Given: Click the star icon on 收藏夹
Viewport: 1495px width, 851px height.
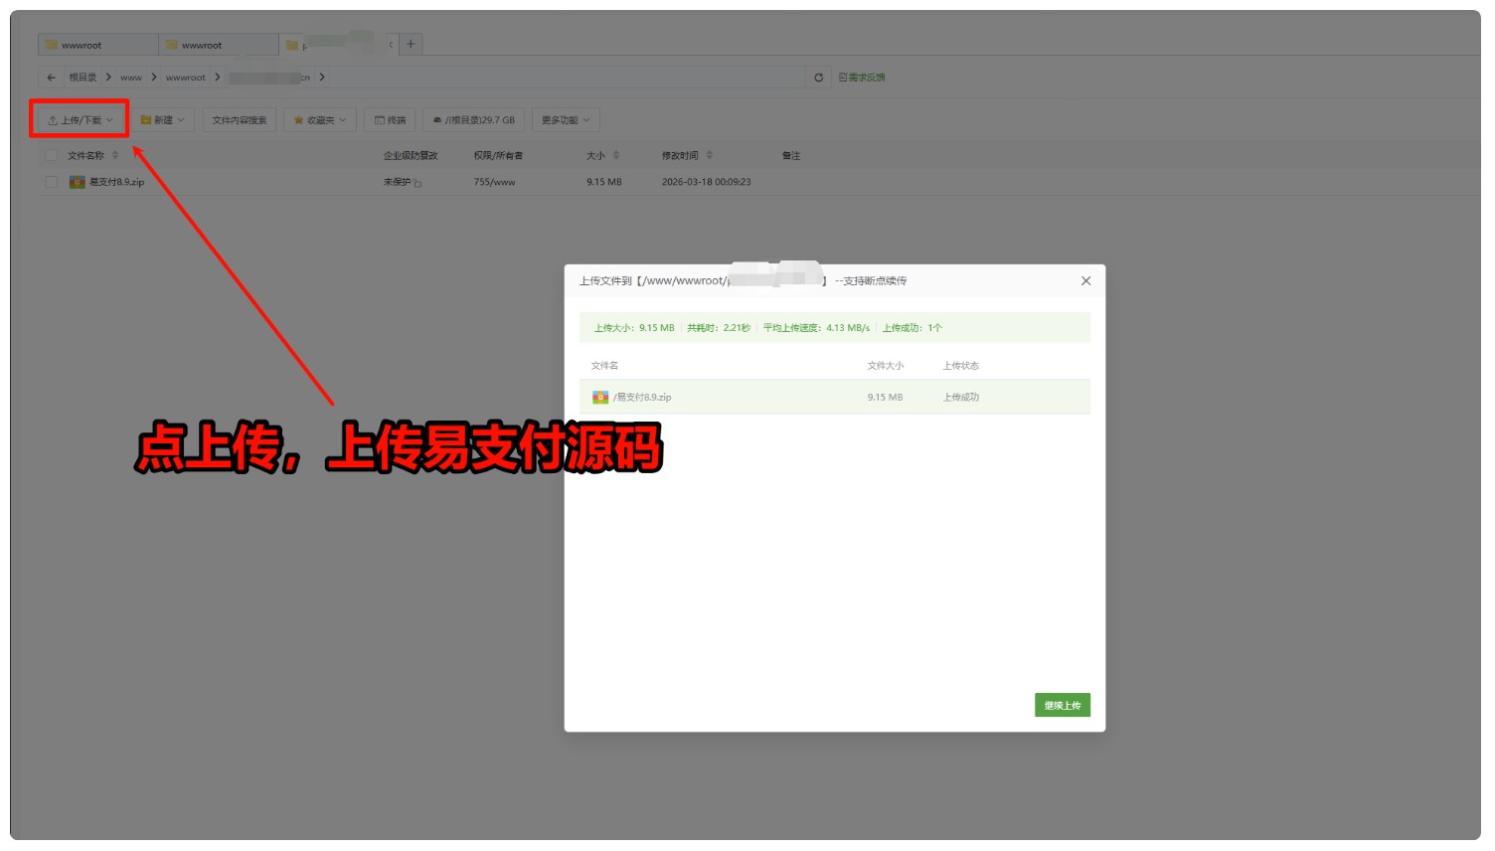Looking at the screenshot, I should 298,119.
